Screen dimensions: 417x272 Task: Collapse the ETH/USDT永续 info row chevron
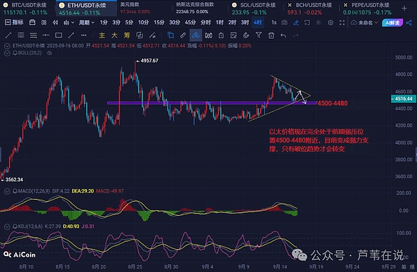[x=7, y=46]
